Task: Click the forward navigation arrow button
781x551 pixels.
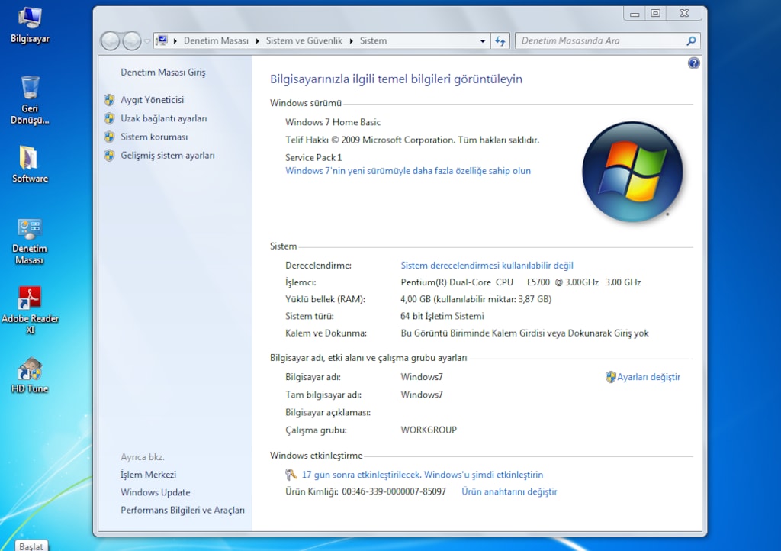Action: coord(132,41)
